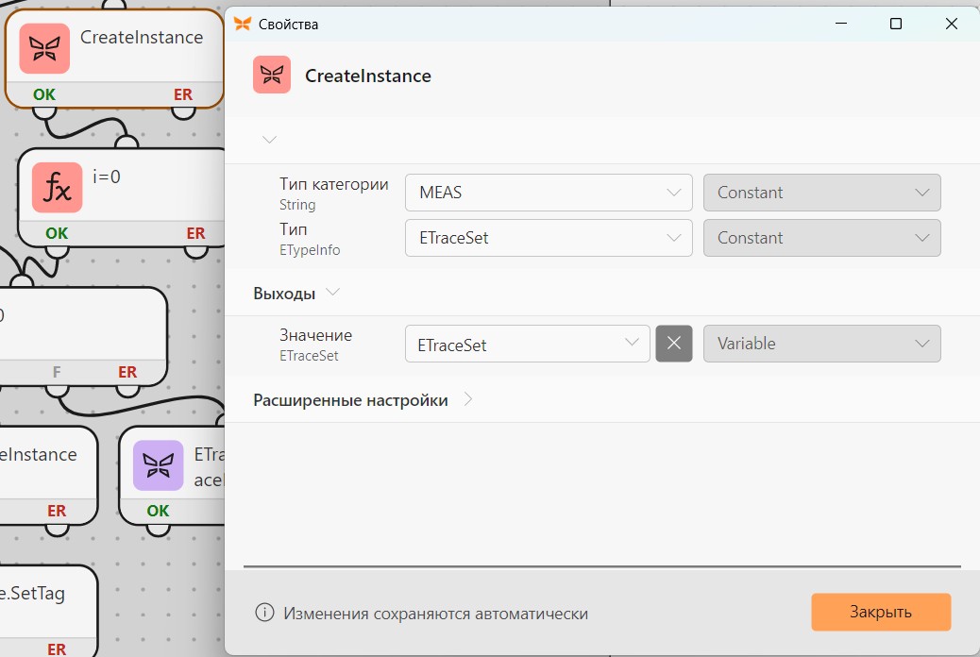Collapse the top inputs section chevron

coord(269,140)
